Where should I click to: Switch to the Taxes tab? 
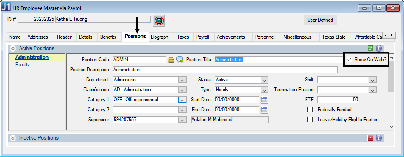click(x=183, y=37)
